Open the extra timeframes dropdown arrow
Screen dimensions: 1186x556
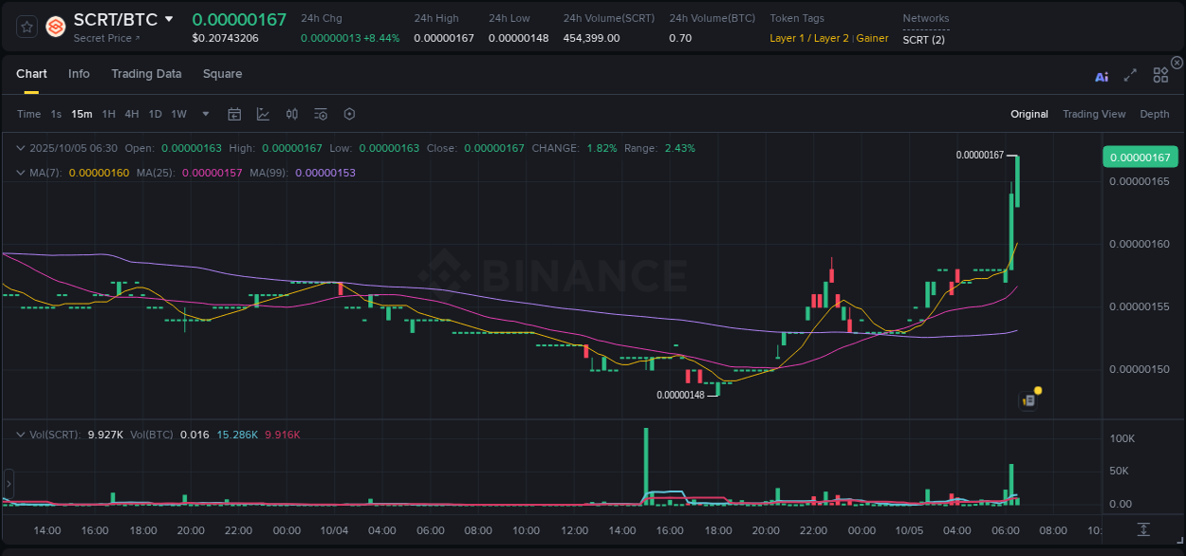(x=205, y=114)
